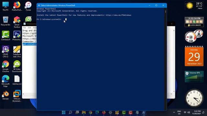The image size is (207, 116).
Task: Open Settings gear on taskbar
Action: point(110,112)
